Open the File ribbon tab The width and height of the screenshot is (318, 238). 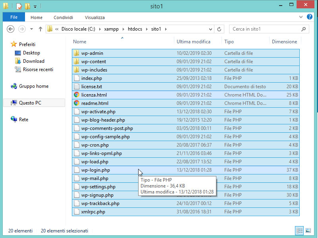click(14, 17)
